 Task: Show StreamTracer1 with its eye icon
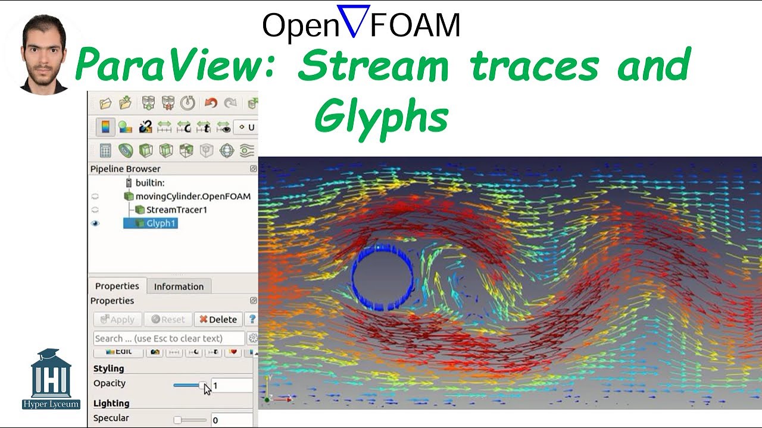pyautogui.click(x=95, y=210)
